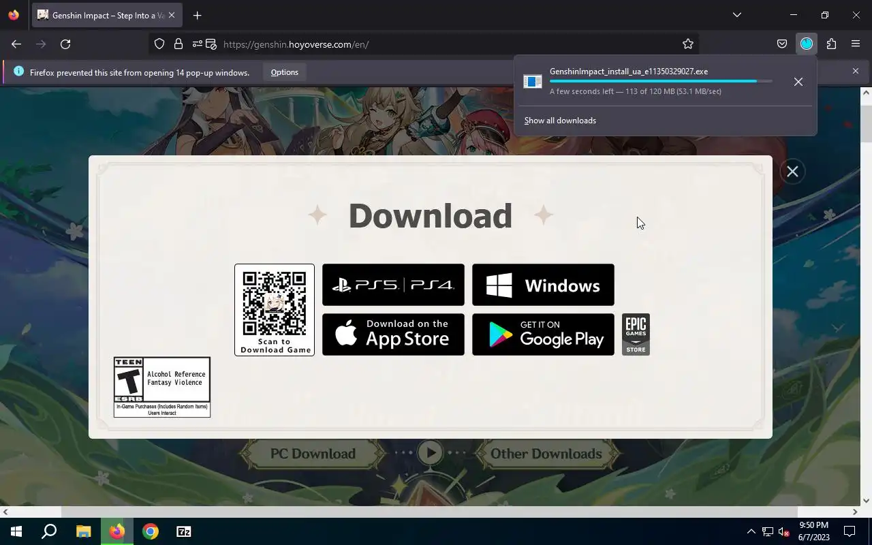
Task: Select the Genshin Impact browser tab
Action: tap(108, 15)
